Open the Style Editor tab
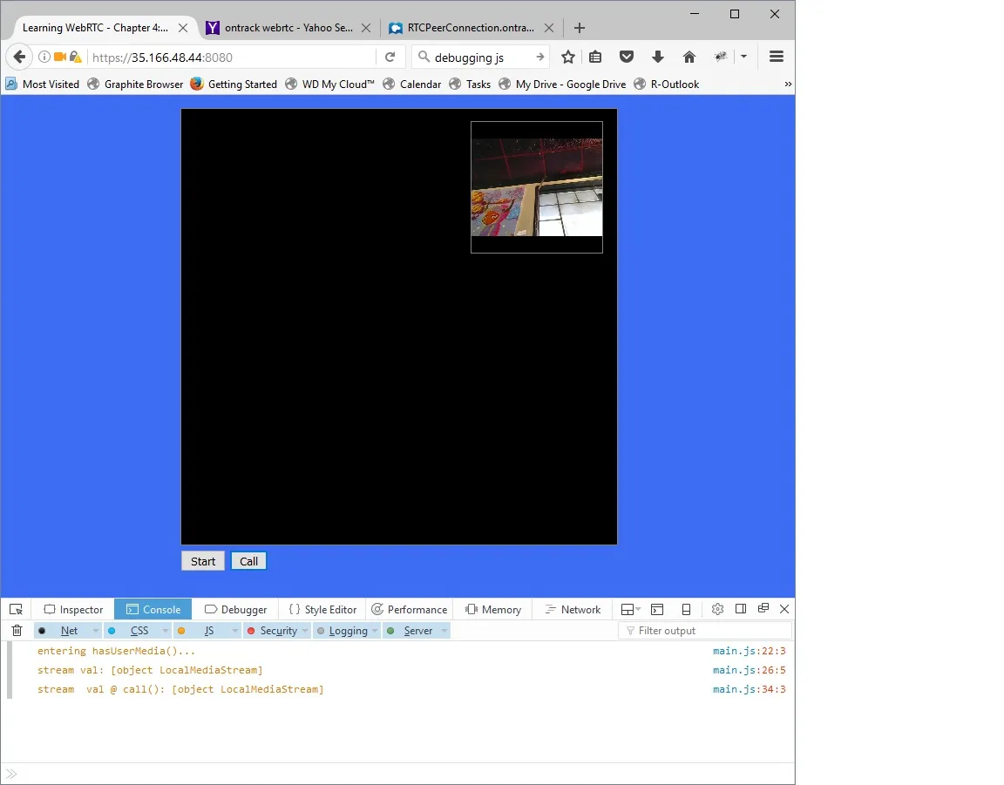The height and width of the screenshot is (785, 1004). [322, 610]
